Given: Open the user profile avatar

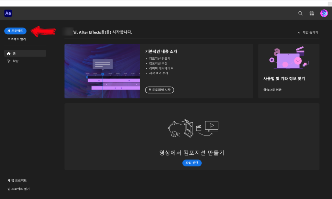Looking at the screenshot, I should [x=324, y=13].
